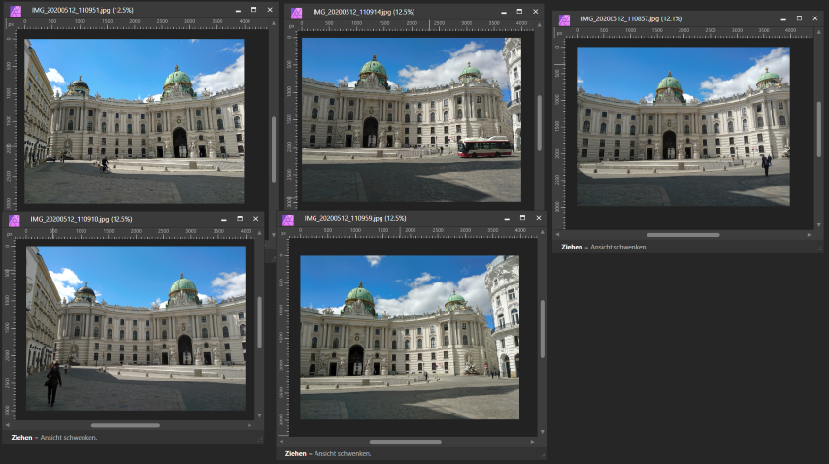Click the photo canvas in 110959.jpg window
The height and width of the screenshot is (464, 829).
pos(410,338)
